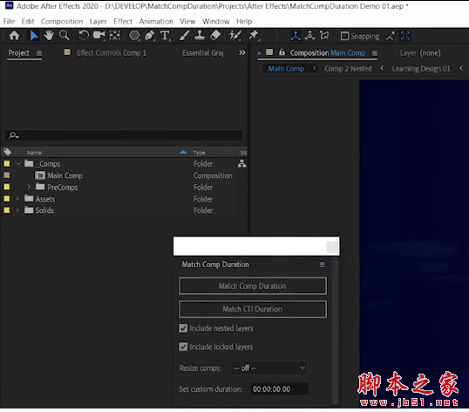Click the After Effects app icon in title bar
469x412 pixels.
[9, 5]
